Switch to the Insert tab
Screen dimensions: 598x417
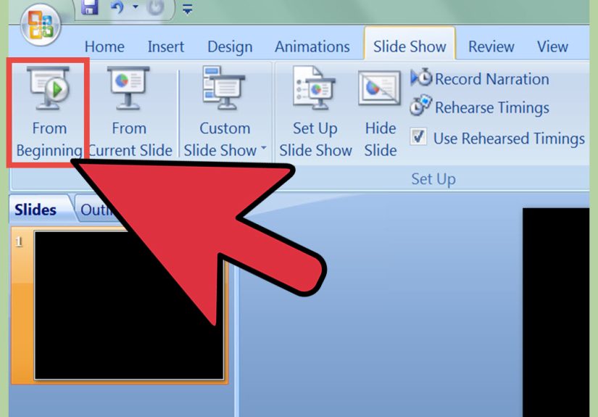coord(166,46)
